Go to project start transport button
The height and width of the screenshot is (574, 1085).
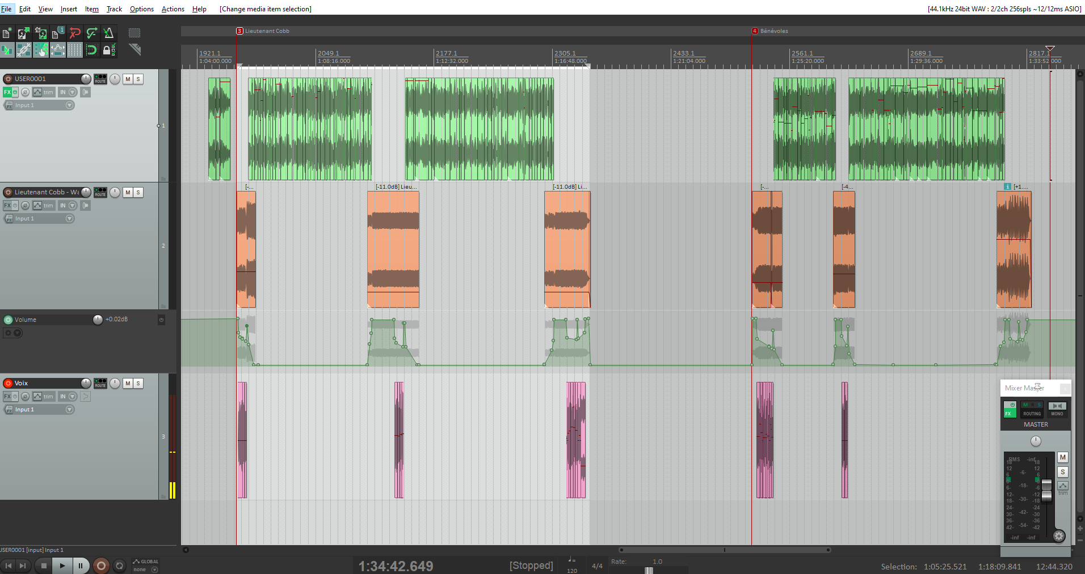(x=8, y=566)
